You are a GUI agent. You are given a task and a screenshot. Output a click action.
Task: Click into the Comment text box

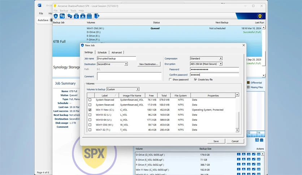click(129, 76)
